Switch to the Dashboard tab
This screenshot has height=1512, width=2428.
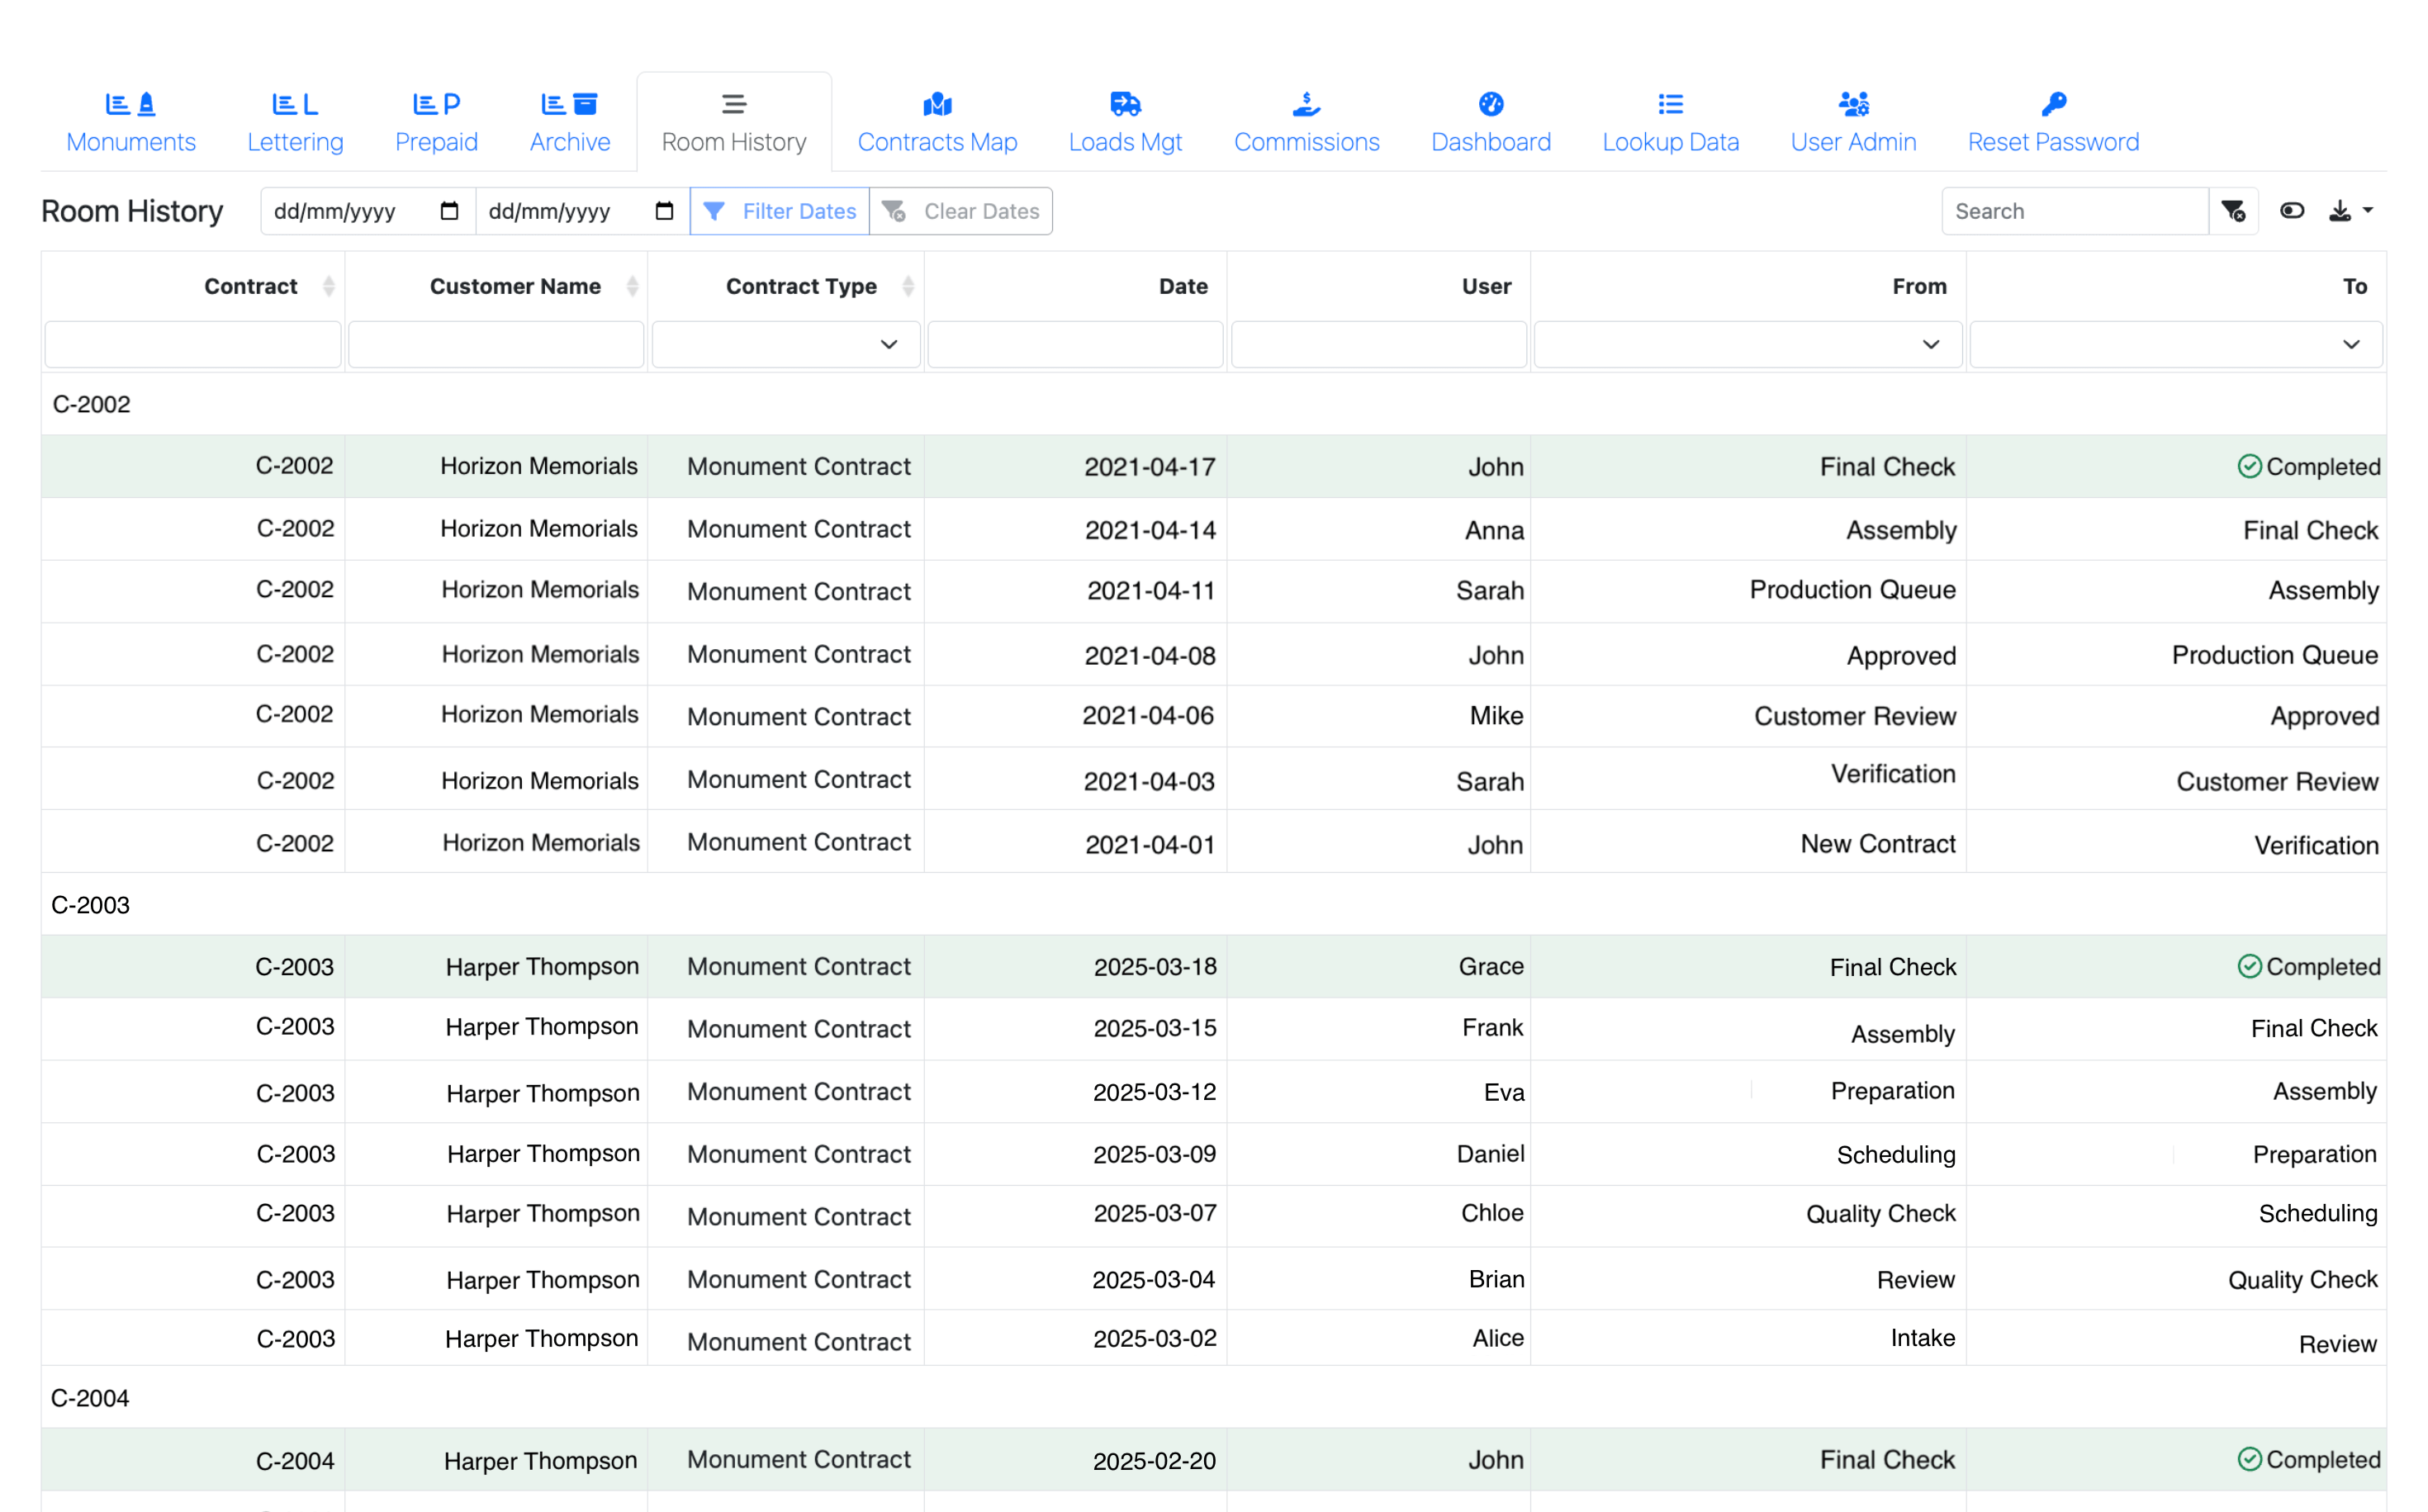(1490, 120)
